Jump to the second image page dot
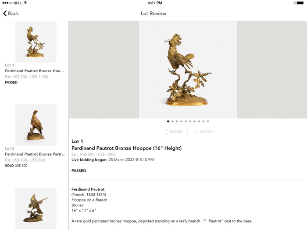Viewport: 307px width, 230px height. coord(172,121)
